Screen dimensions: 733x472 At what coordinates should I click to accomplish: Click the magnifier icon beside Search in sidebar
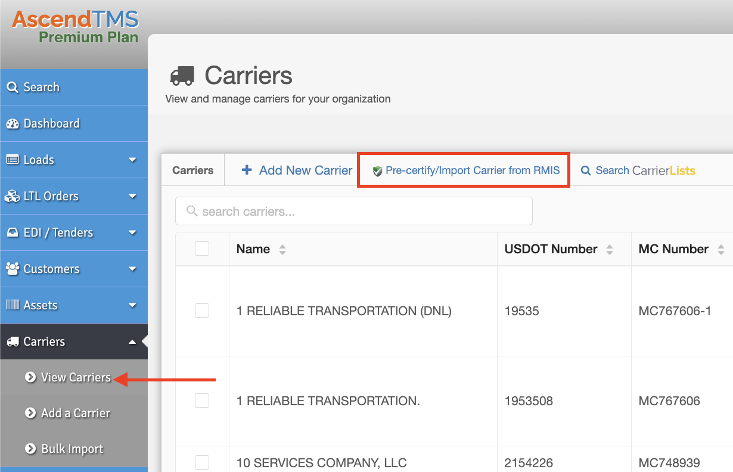pyautogui.click(x=13, y=88)
